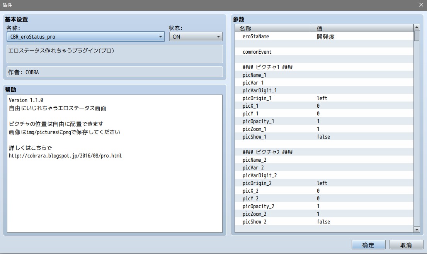Open the plugin name dropdown CBR_eroStatus_pro

[x=85, y=37]
